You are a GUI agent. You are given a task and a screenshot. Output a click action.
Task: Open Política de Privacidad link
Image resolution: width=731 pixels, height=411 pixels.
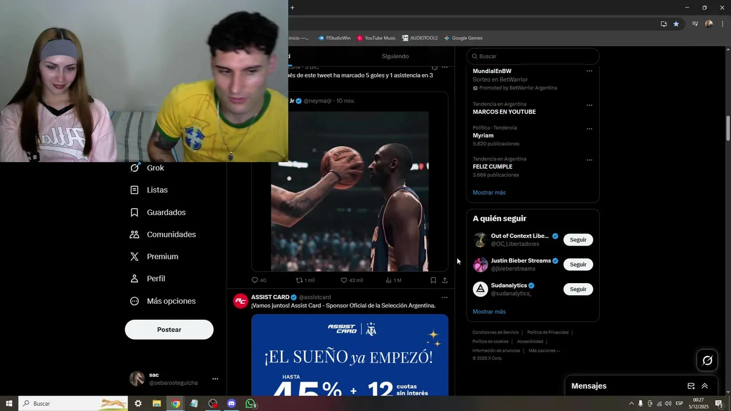coord(548,332)
